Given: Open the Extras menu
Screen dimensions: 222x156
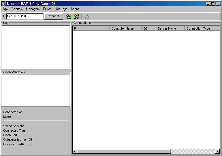Looking at the screenshot, I should coord(47,9).
